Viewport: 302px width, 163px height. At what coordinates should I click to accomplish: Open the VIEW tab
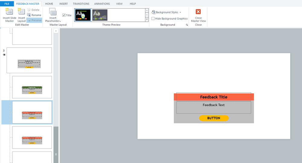click(119, 4)
